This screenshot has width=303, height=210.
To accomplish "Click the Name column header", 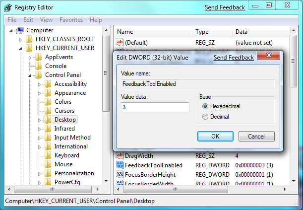I will coord(153,32).
